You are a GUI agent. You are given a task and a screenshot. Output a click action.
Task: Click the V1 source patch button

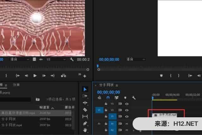click(99, 110)
